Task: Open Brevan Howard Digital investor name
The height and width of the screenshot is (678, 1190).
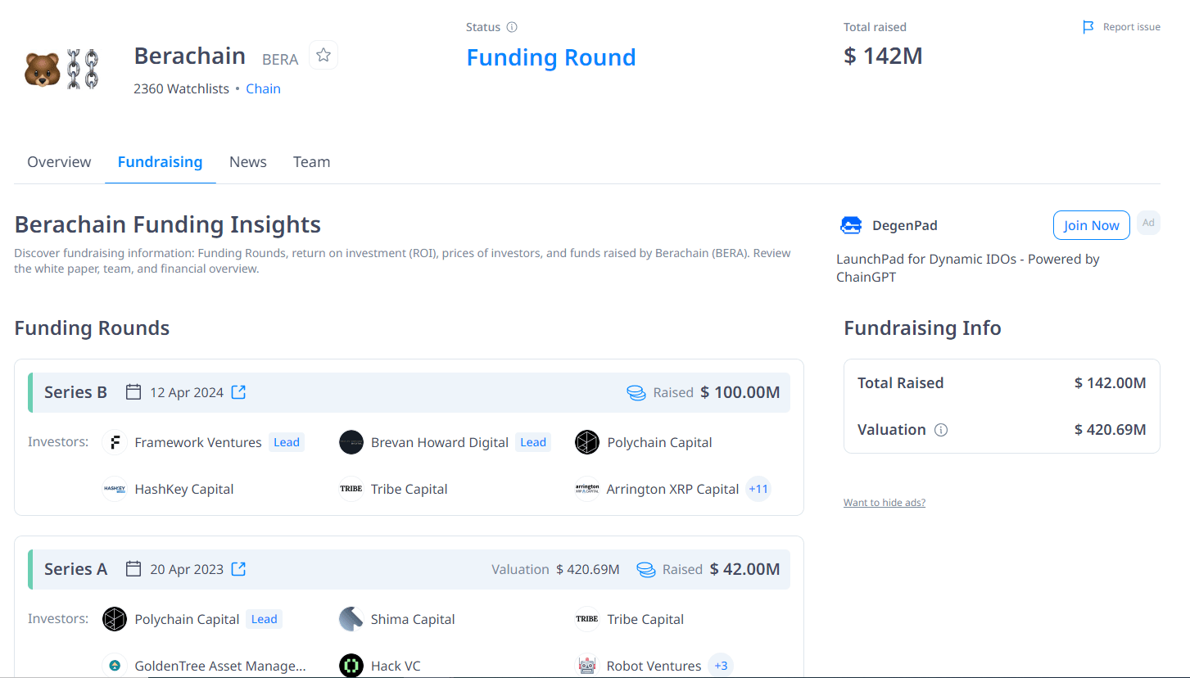Action: [x=440, y=442]
